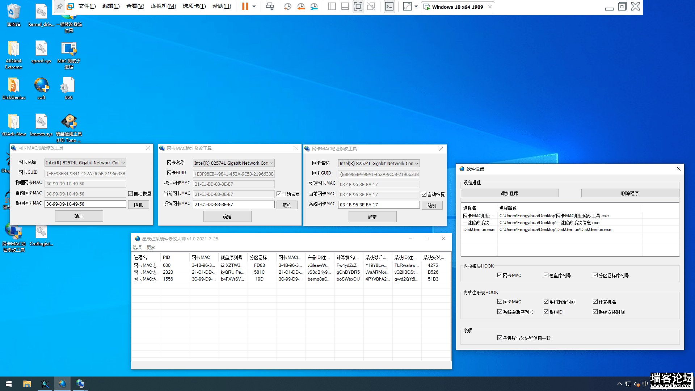The width and height of the screenshot is (695, 391).
Task: Open the 文件(F) menu
Action: coord(87,7)
